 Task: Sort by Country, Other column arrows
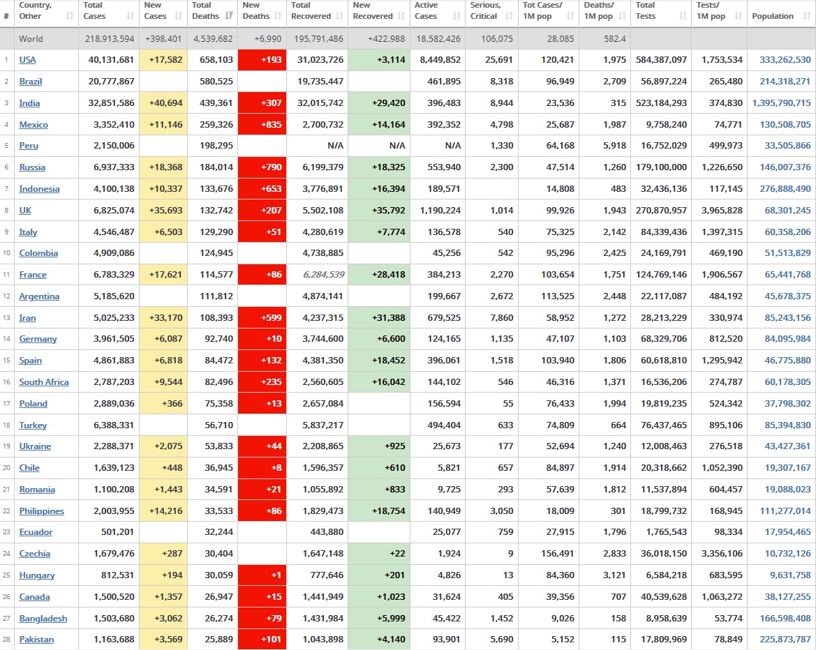pyautogui.click(x=70, y=16)
